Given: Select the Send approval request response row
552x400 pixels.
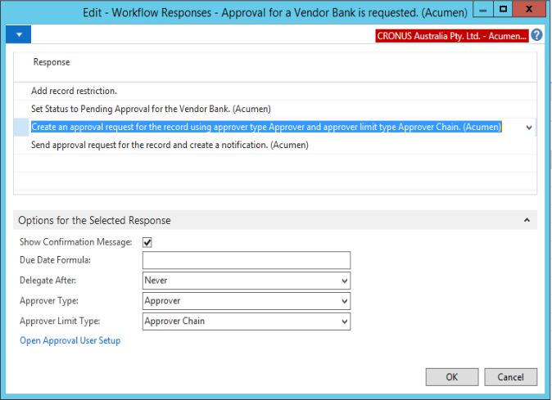Looking at the screenshot, I should (275, 145).
